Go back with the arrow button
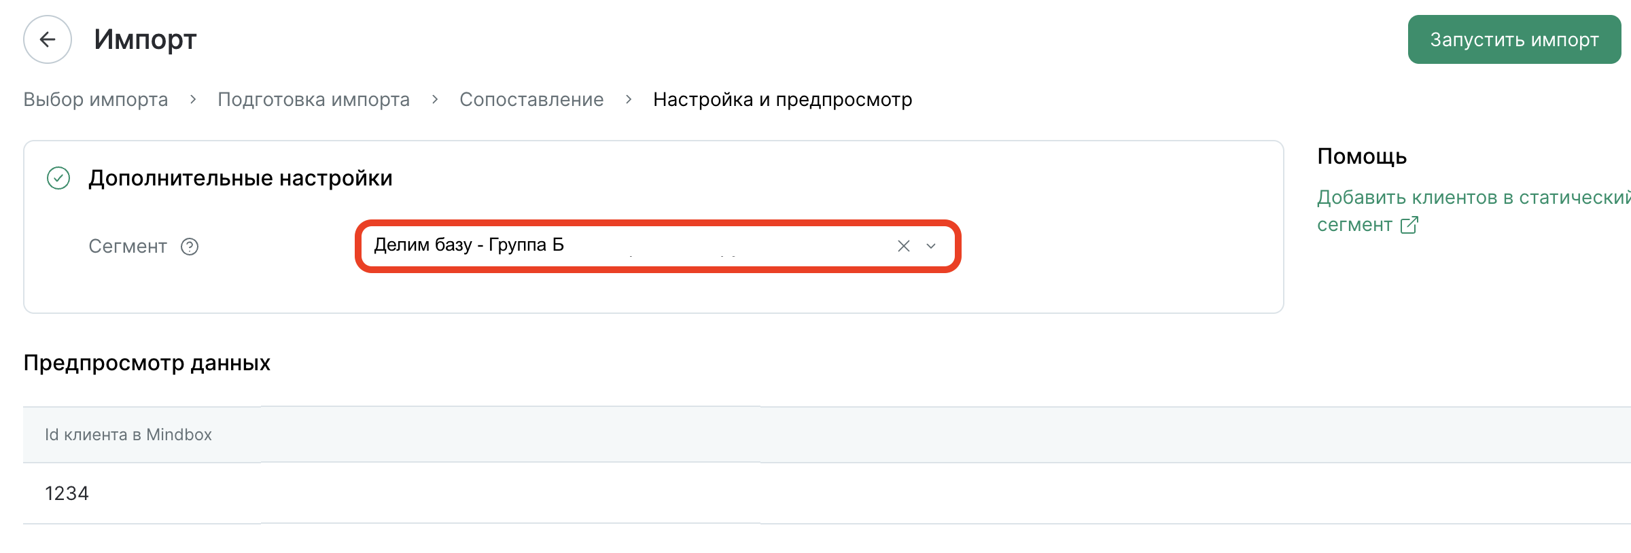The height and width of the screenshot is (553, 1631). [x=48, y=39]
